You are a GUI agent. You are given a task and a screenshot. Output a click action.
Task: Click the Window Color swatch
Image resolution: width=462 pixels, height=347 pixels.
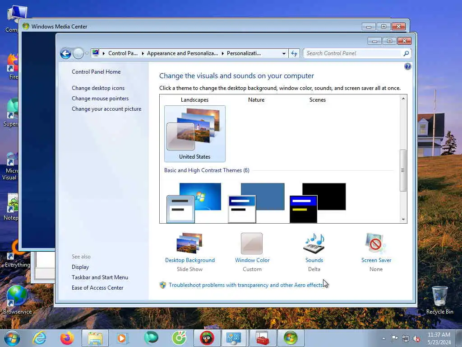[252, 244]
